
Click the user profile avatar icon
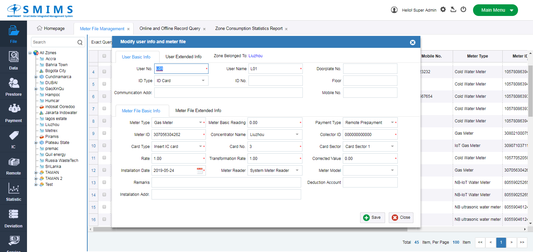tap(394, 10)
